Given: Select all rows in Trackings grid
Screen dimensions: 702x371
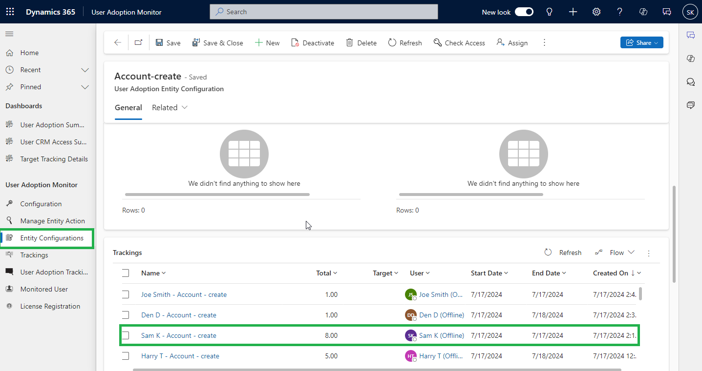Looking at the screenshot, I should (126, 273).
